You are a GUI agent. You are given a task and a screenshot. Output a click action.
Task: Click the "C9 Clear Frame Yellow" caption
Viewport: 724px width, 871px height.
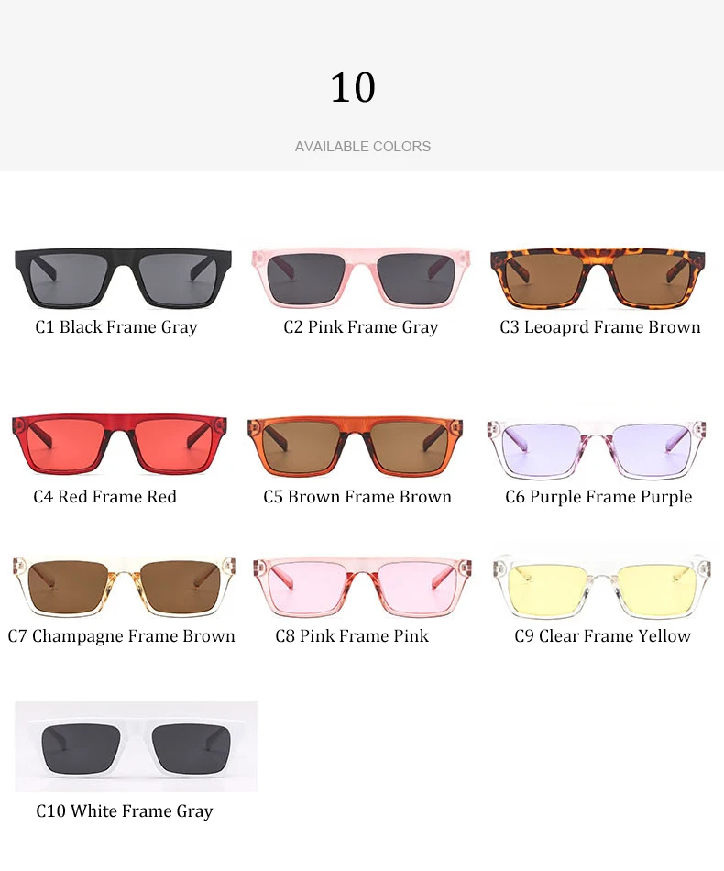(602, 636)
